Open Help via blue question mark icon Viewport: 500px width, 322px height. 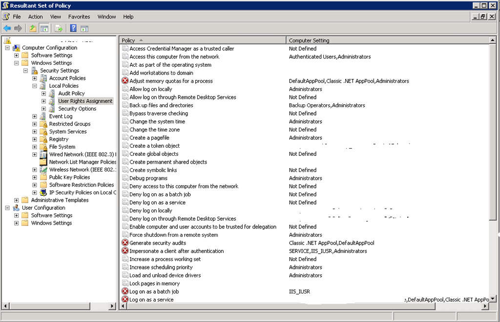73,28
